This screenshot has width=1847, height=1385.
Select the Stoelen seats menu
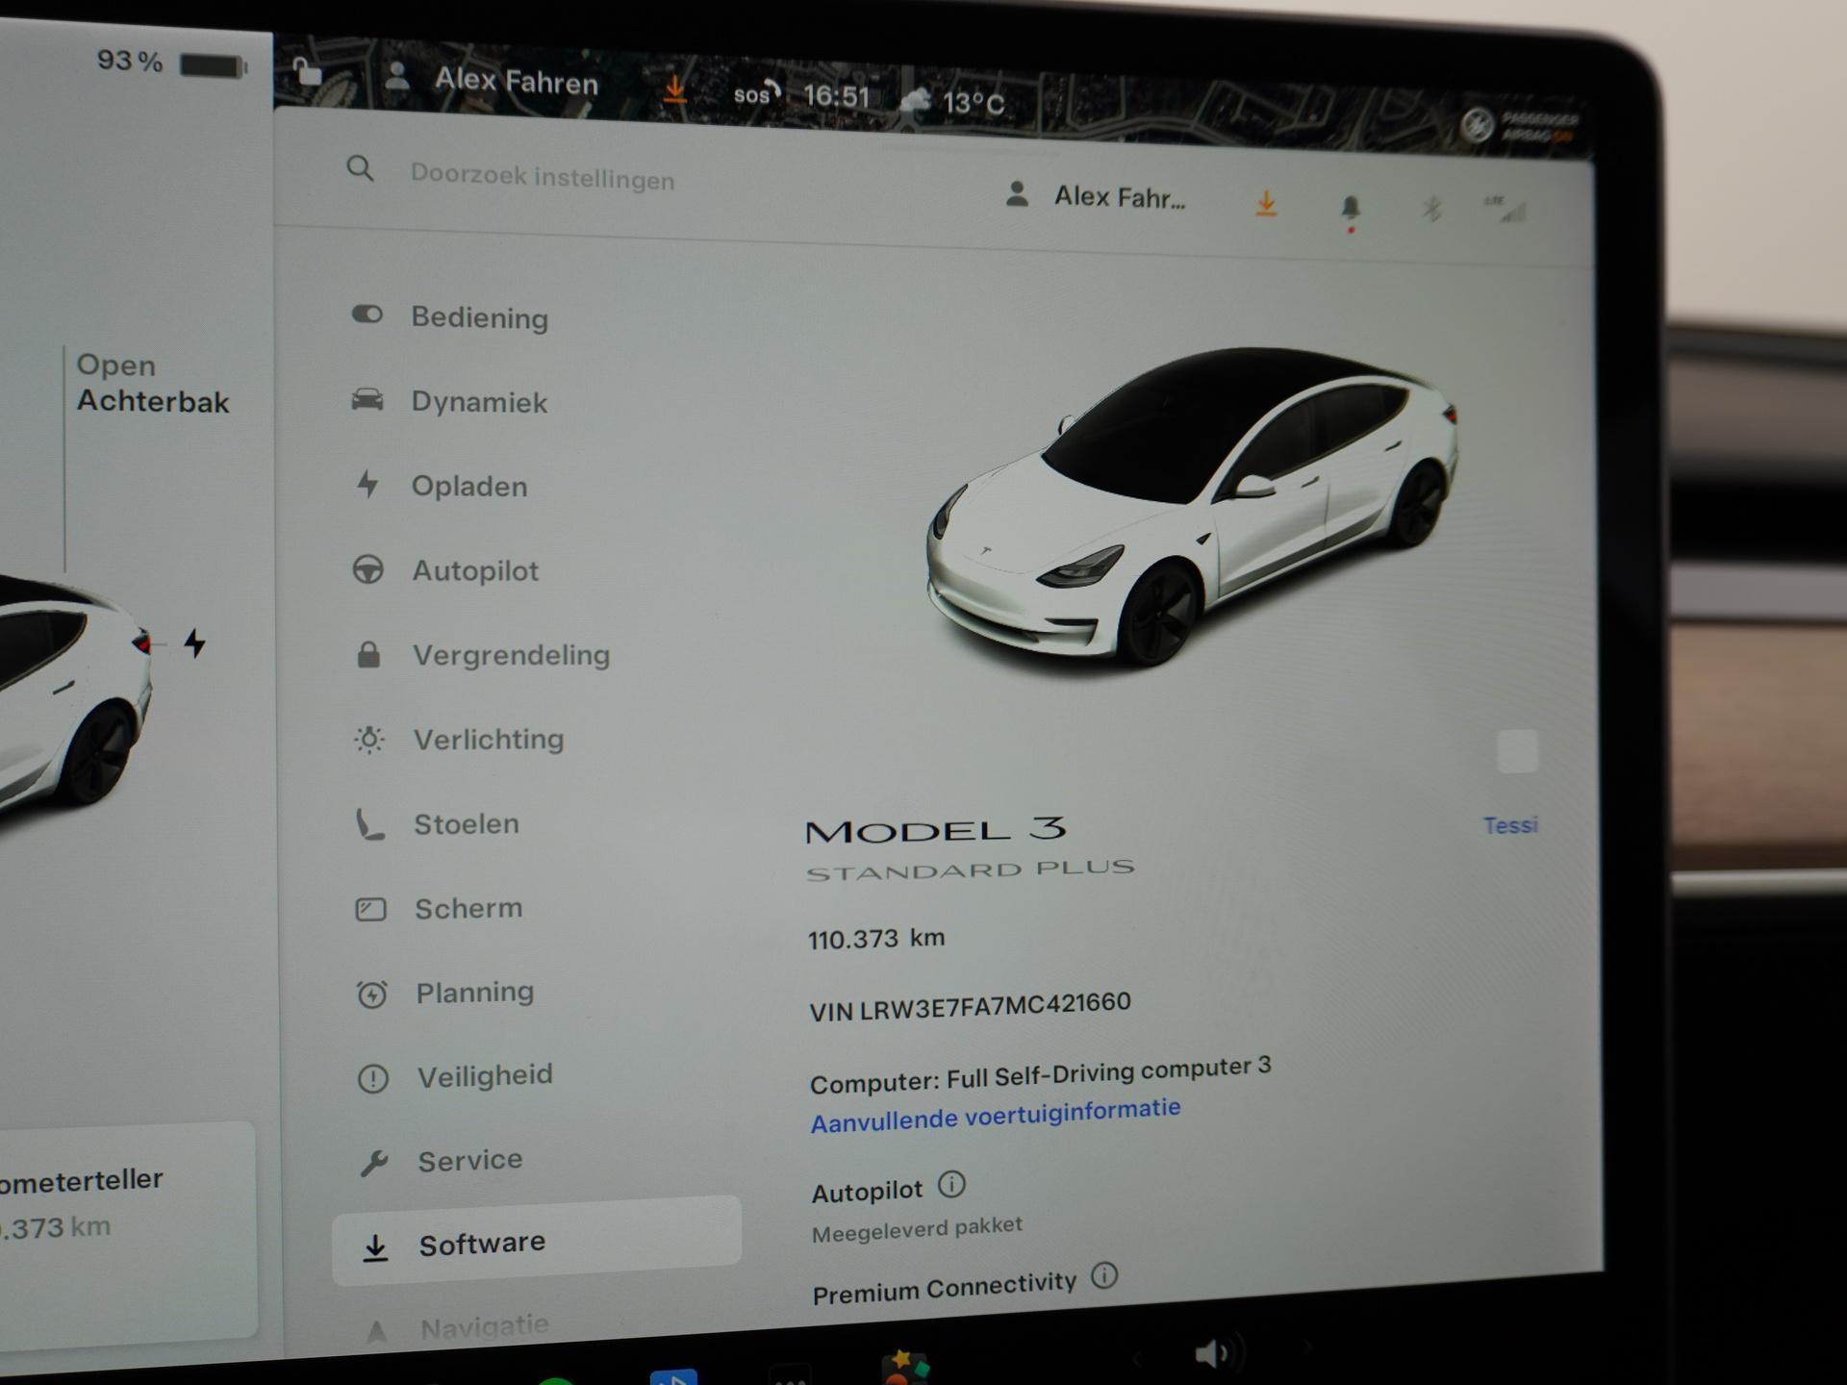click(x=438, y=824)
